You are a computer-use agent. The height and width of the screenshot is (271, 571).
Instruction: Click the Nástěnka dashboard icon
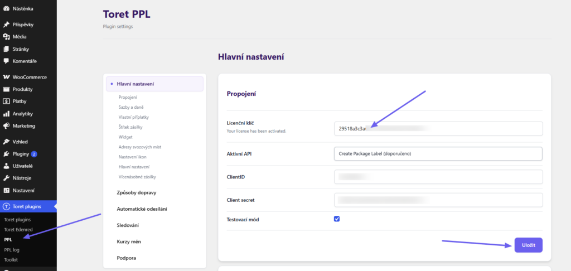pyautogui.click(x=6, y=8)
